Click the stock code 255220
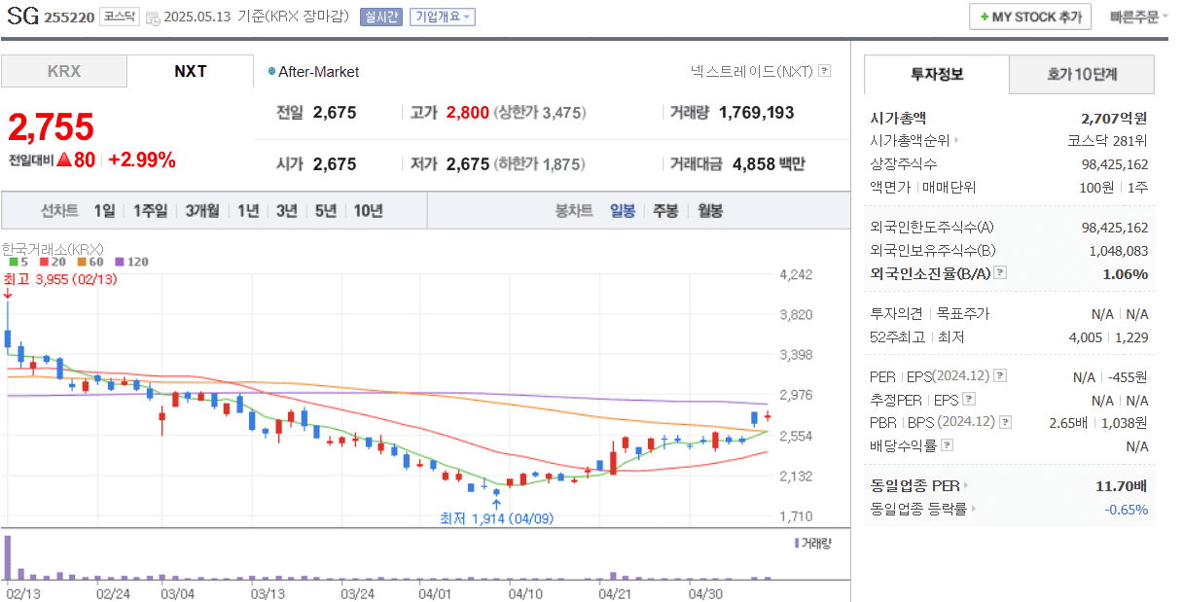The image size is (1183, 602). (70, 18)
